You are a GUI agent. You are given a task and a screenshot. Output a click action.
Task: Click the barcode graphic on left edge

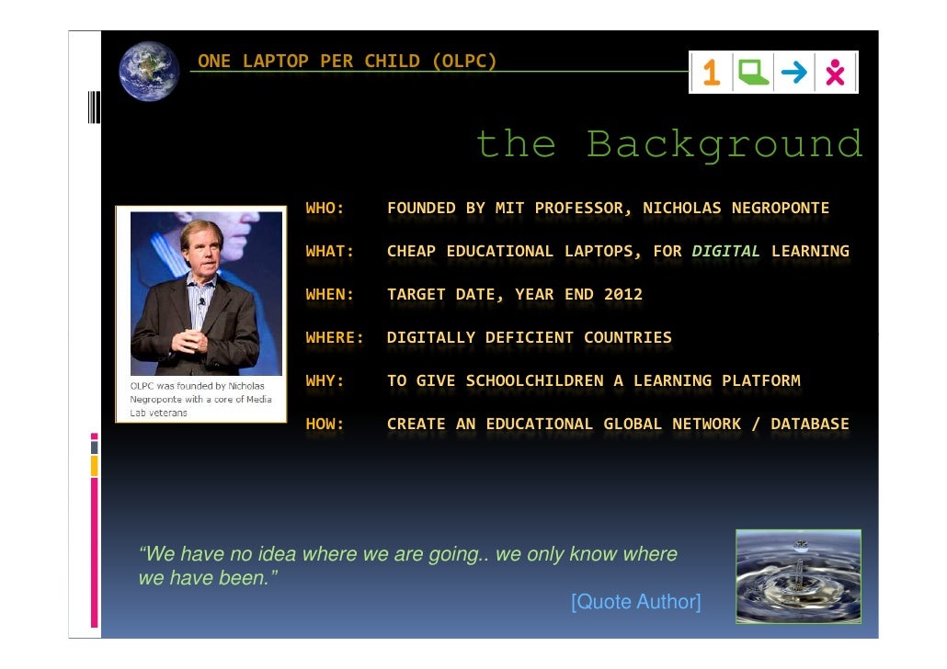(94, 107)
